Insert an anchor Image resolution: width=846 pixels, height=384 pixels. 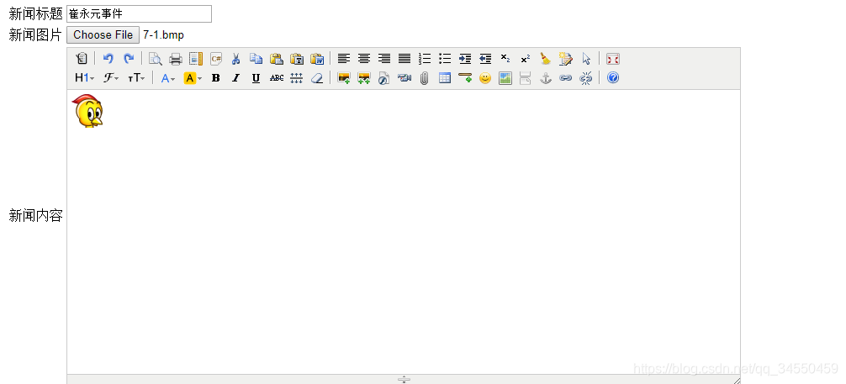click(x=546, y=78)
